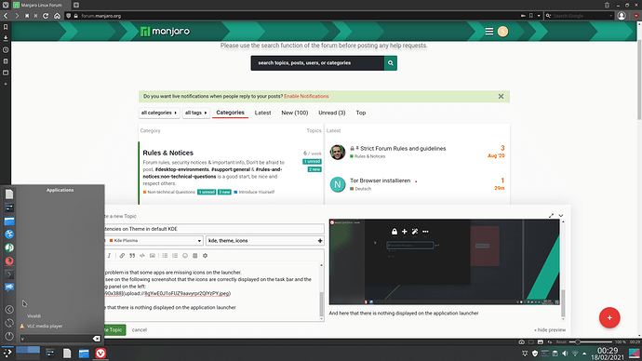Image resolution: width=642 pixels, height=361 pixels.
Task: Open a new browser tab with plus icon
Action: pos(76,5)
